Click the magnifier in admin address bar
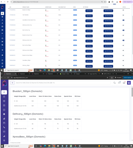The height and width of the screenshot is (148, 133). [x=102, y=2]
